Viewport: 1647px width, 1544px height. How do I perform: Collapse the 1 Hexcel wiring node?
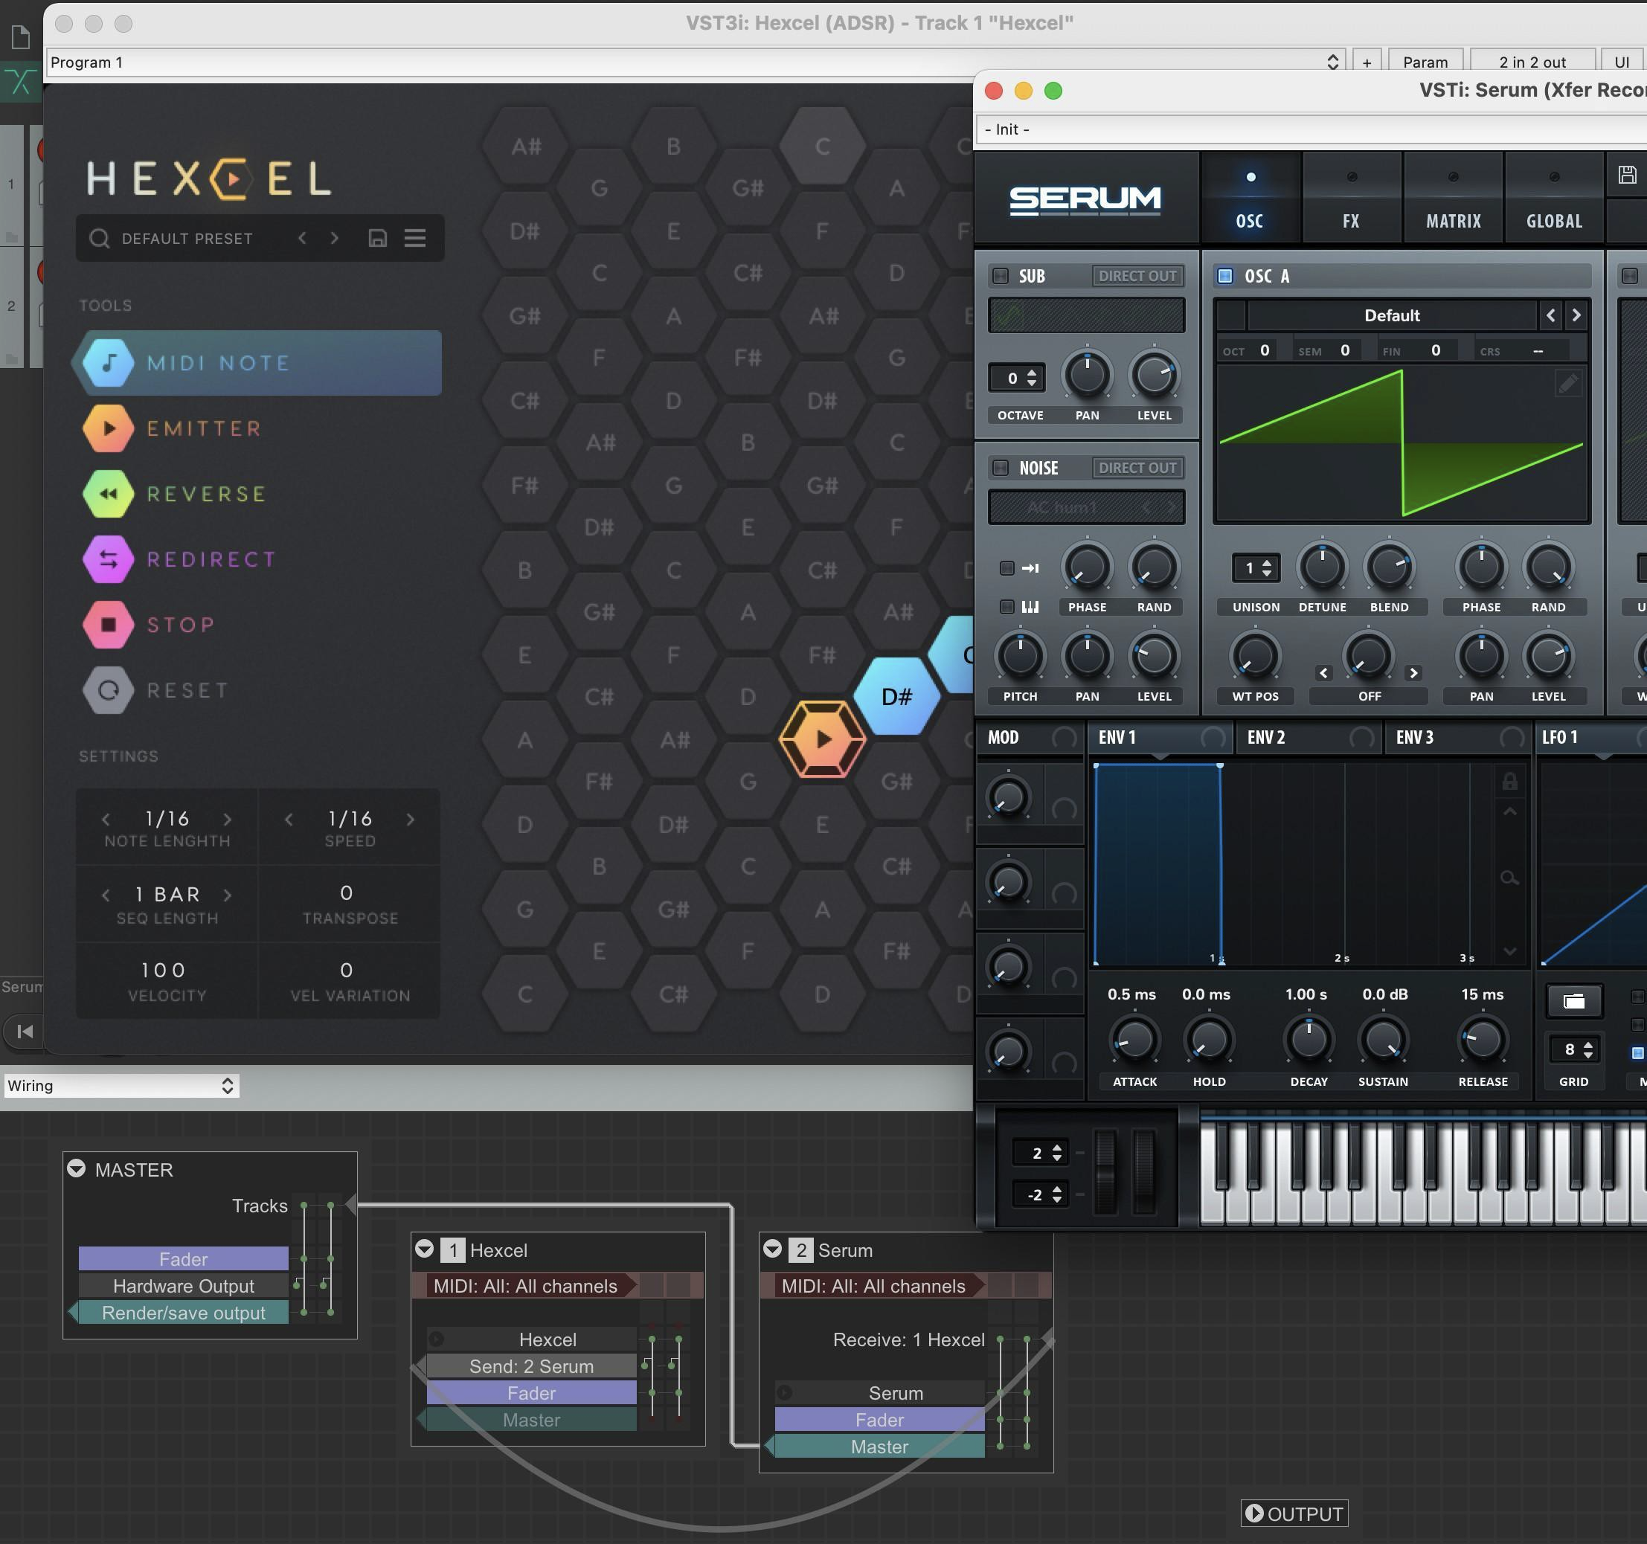(424, 1249)
